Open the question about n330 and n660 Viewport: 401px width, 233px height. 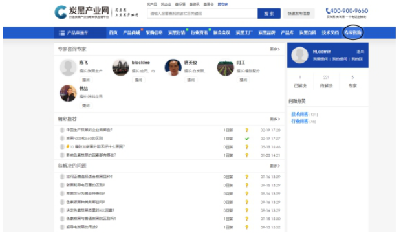pyautogui.click(x=84, y=139)
